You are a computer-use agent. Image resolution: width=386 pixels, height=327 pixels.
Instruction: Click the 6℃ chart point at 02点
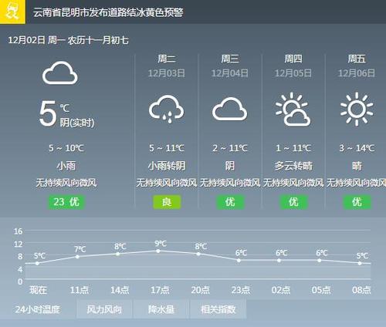279,261
